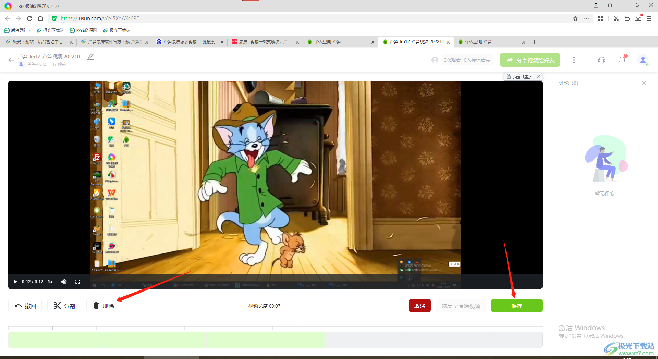Click the 撤回 undo button
658x359 pixels.
[25, 306]
